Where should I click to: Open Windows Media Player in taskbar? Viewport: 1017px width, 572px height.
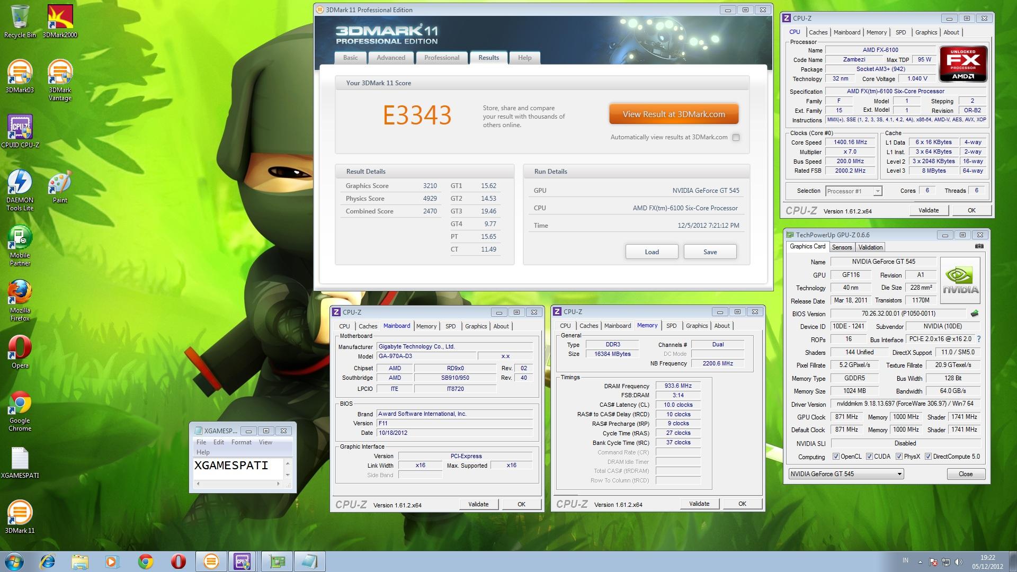(x=112, y=561)
